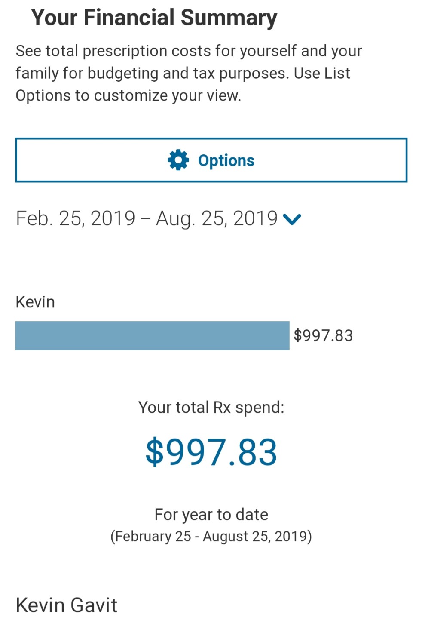Click the dash between the two dates
Viewport: 422px width, 617px height.
(145, 218)
